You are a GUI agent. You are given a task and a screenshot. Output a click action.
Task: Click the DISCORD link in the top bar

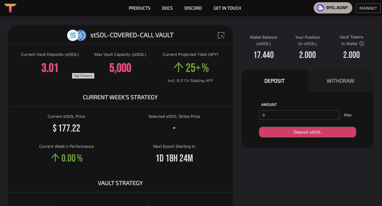[193, 8]
